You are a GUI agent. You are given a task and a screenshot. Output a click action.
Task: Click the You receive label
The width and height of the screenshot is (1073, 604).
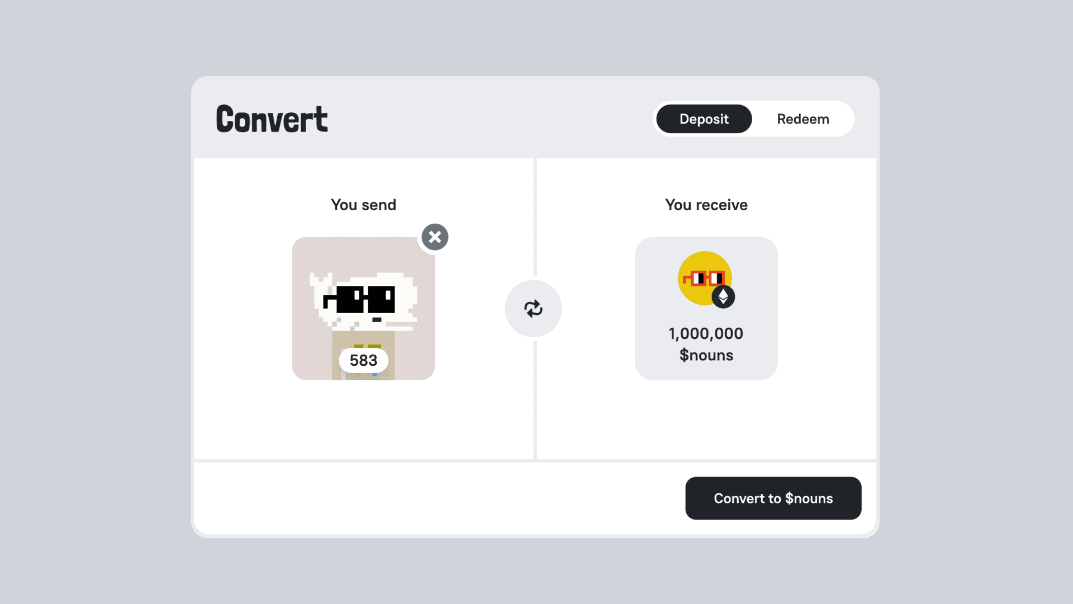pyautogui.click(x=706, y=205)
